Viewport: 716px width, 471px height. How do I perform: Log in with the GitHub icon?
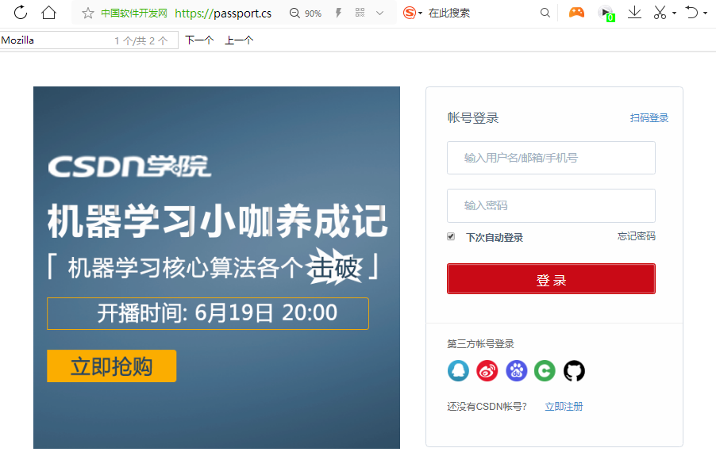(x=574, y=370)
